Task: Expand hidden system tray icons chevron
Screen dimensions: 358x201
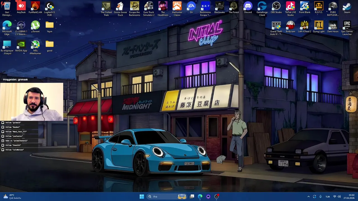Action: [308, 197]
